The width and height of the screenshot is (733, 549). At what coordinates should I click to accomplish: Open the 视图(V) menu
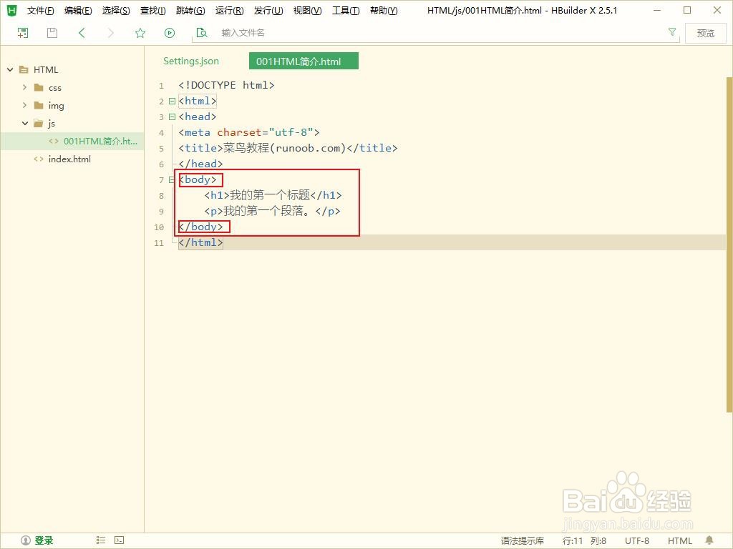click(x=307, y=10)
